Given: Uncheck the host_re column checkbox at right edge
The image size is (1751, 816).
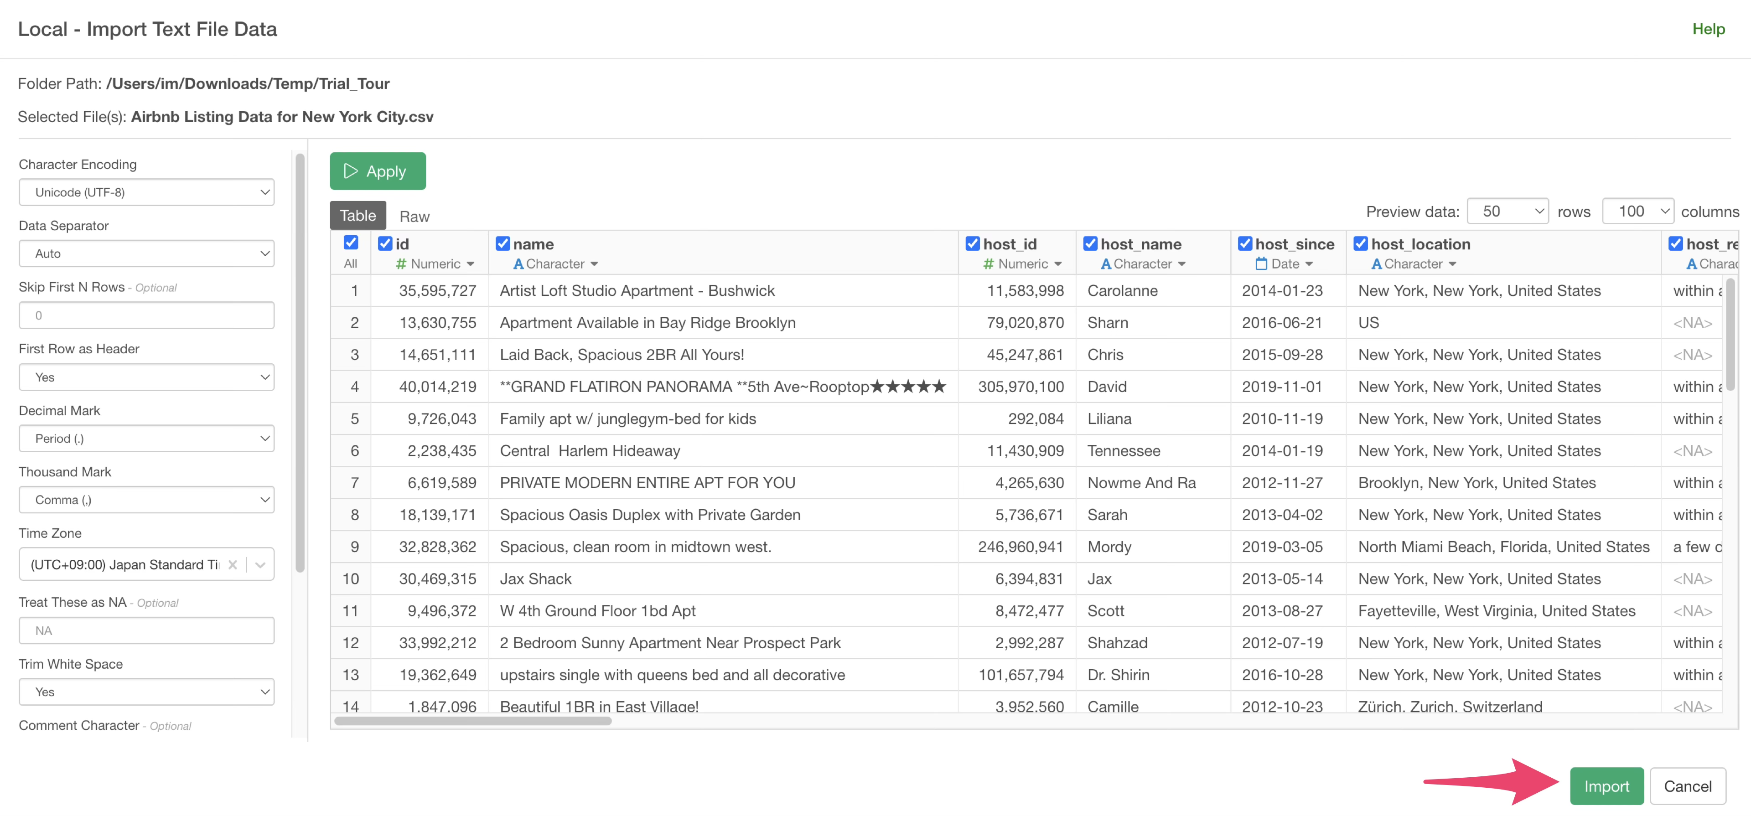Looking at the screenshot, I should 1676,243.
